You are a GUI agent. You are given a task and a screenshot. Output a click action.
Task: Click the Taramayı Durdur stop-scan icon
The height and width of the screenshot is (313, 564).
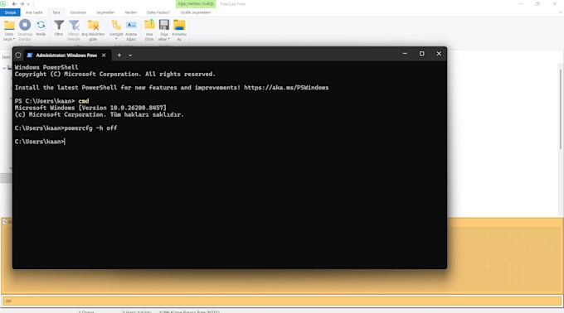pyautogui.click(x=25, y=25)
